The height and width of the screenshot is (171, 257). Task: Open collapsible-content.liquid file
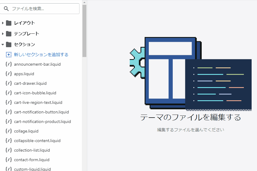click(x=37, y=141)
